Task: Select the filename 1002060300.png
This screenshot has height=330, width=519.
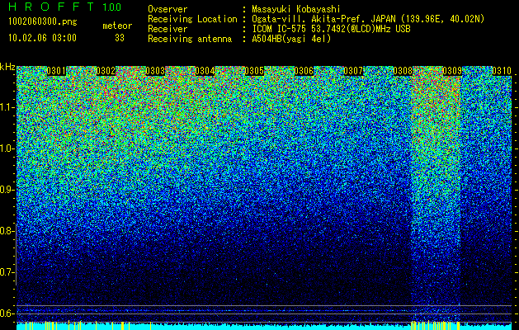Action: pos(43,22)
